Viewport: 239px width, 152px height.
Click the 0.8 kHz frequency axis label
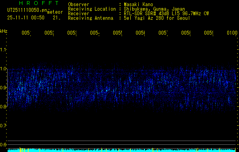(x=3, y=106)
